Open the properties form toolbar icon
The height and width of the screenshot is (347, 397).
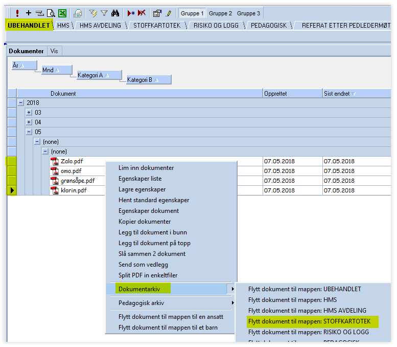pyautogui.click(x=157, y=13)
